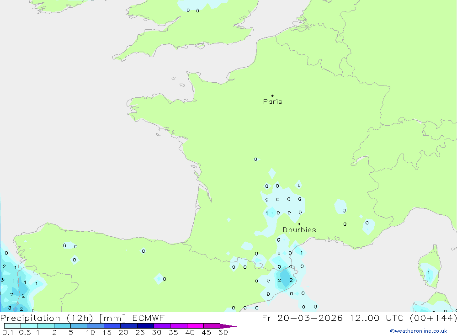457x335 pixels.
Task: Select the 25–30 mm legend swatch
Action: (145, 326)
